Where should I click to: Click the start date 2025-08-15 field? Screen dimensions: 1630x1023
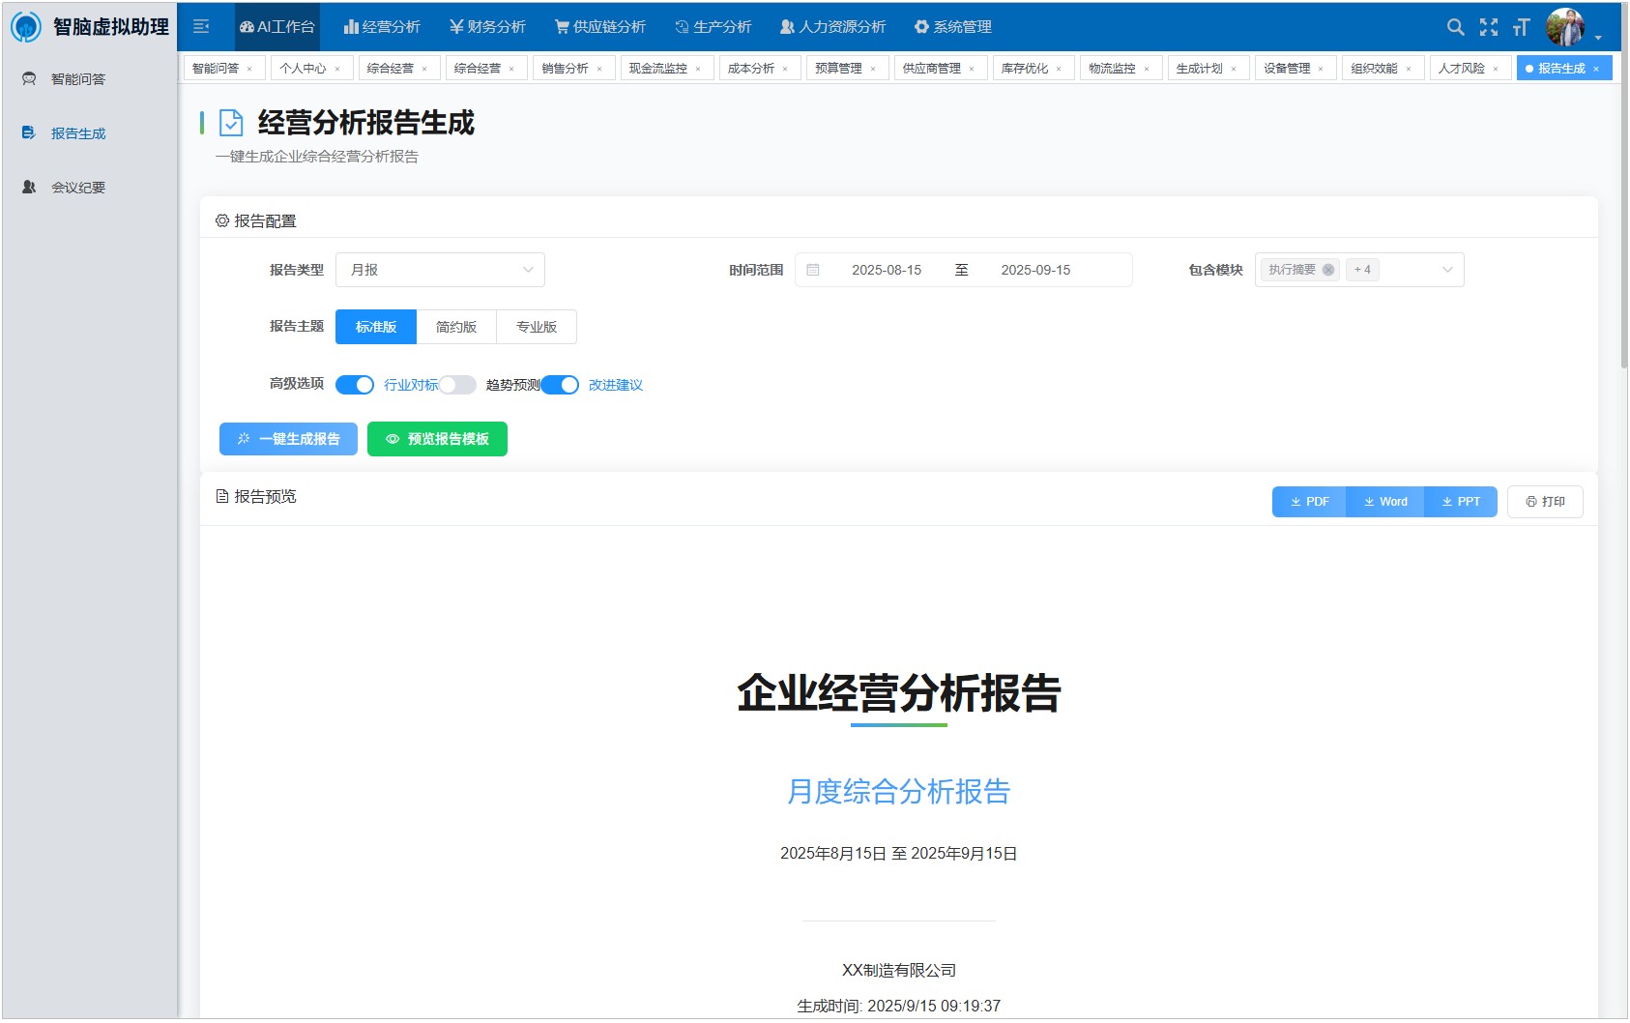[886, 270]
